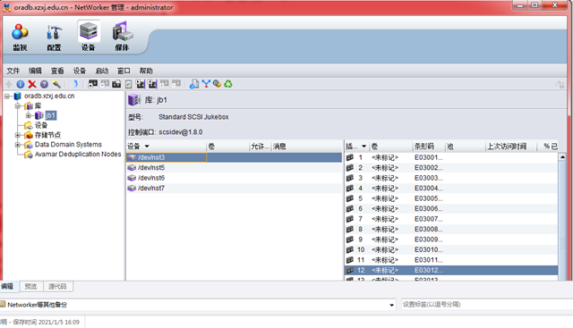Click the red X delete toolbar icon
573x328 pixels.
click(x=32, y=84)
